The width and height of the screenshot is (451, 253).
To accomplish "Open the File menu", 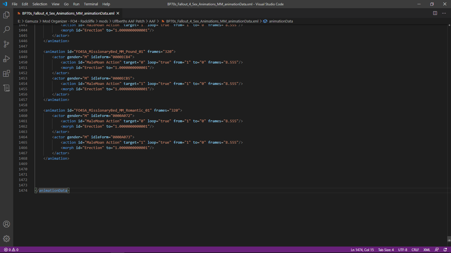I will (15, 4).
